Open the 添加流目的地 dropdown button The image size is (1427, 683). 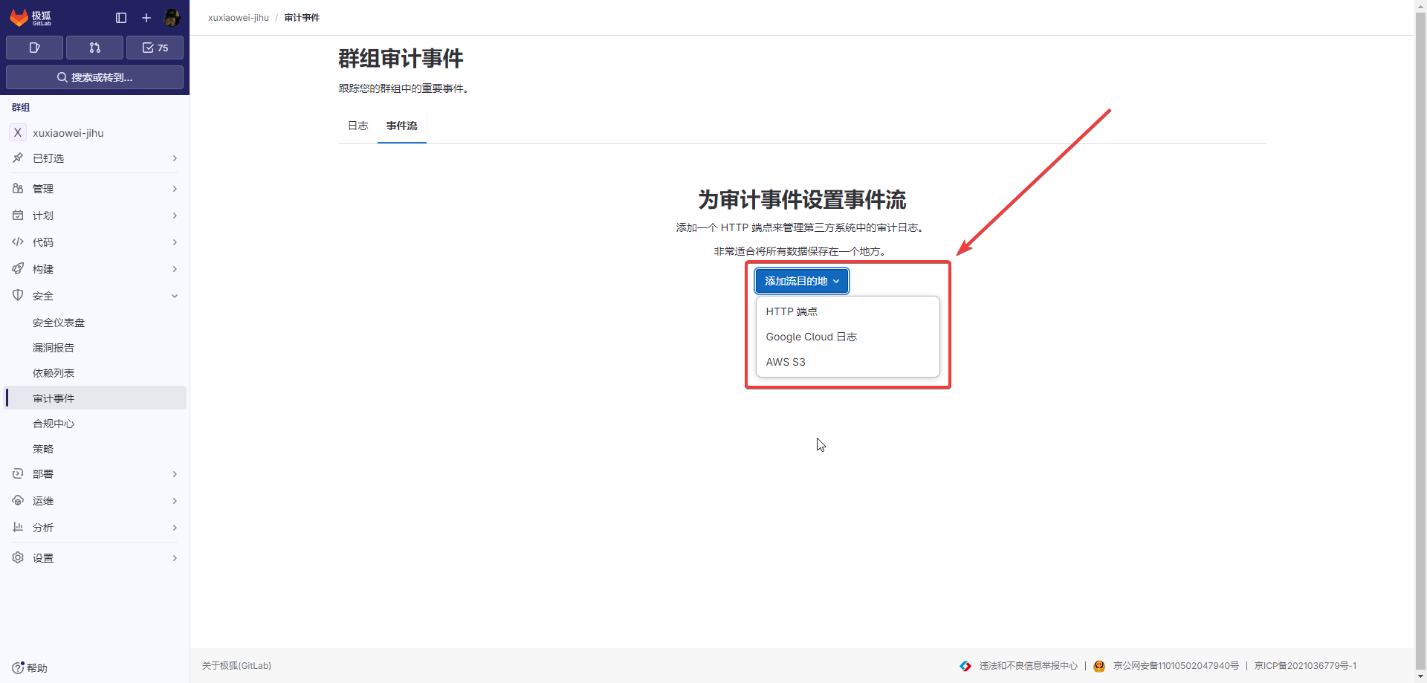point(801,281)
